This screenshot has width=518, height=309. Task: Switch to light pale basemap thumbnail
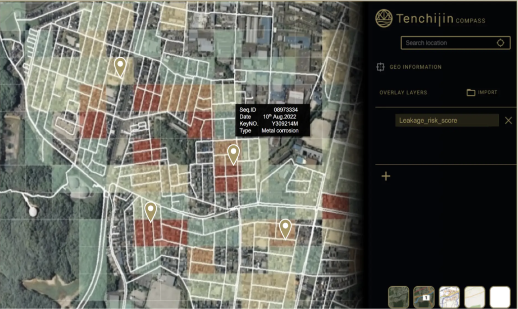(x=474, y=297)
